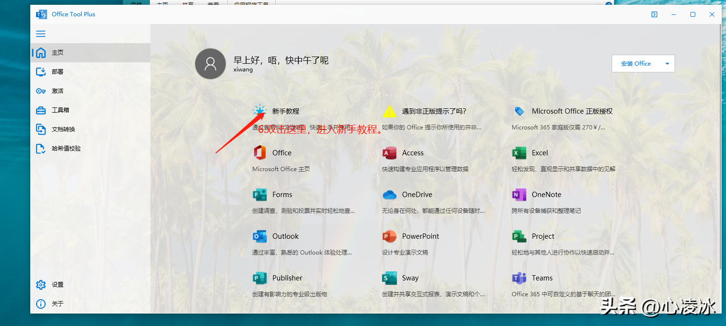Click the Excel title text
The image size is (726, 326).
point(540,153)
